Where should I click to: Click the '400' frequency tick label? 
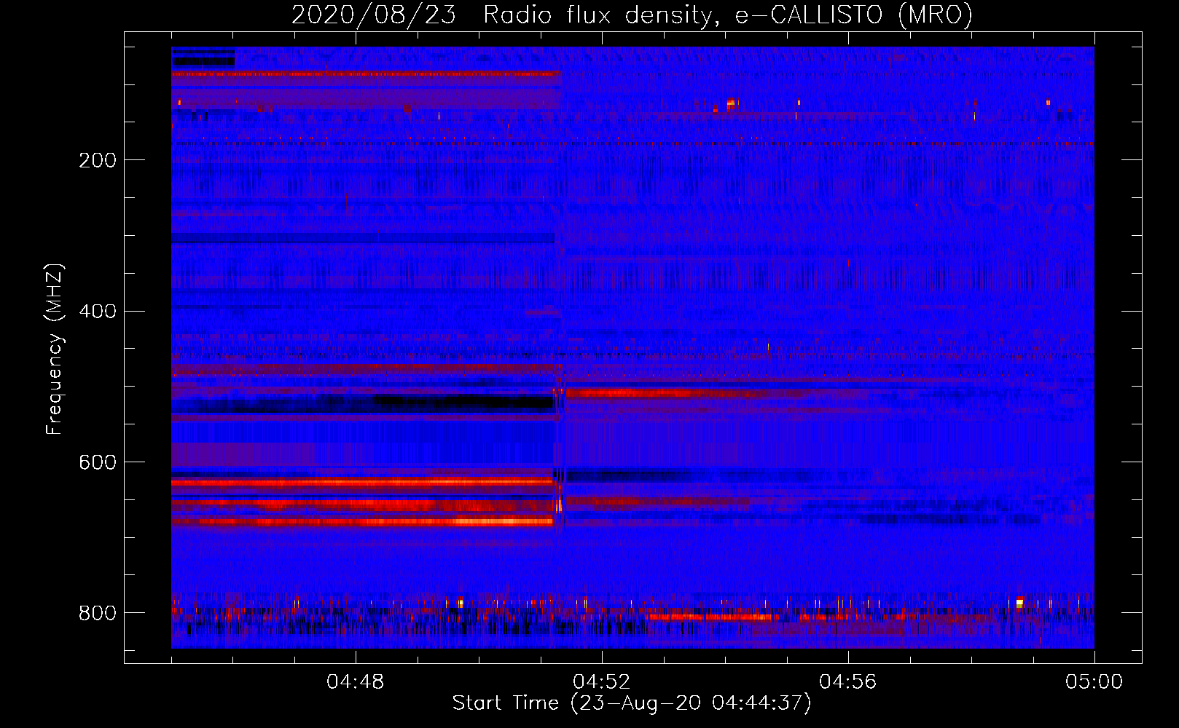[98, 312]
